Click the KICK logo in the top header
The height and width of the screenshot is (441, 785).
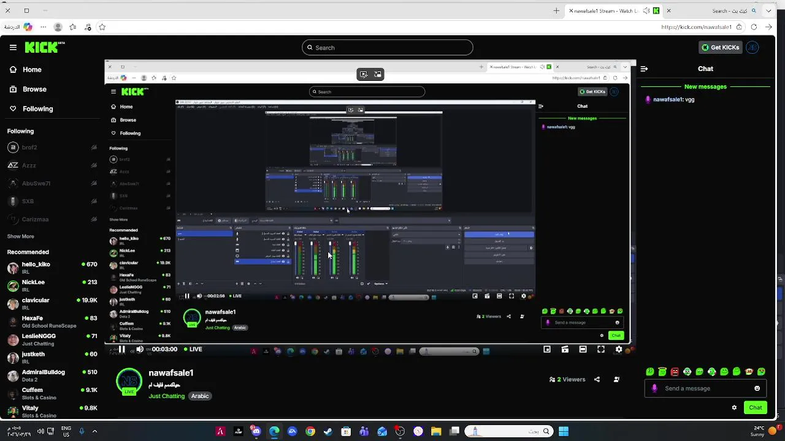(x=45, y=47)
